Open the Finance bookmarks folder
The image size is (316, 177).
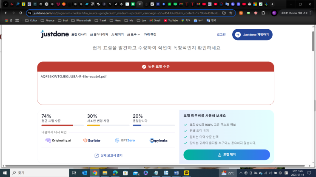pyautogui.click(x=47, y=20)
